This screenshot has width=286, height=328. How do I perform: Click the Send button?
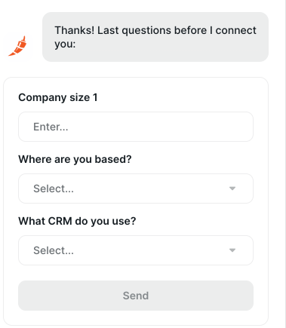(136, 296)
